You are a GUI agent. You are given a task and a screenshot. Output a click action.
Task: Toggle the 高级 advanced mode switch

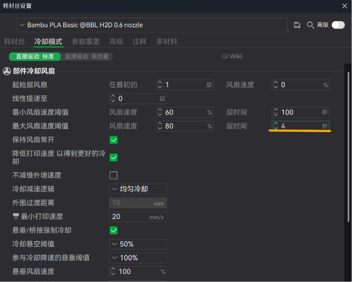click(338, 25)
